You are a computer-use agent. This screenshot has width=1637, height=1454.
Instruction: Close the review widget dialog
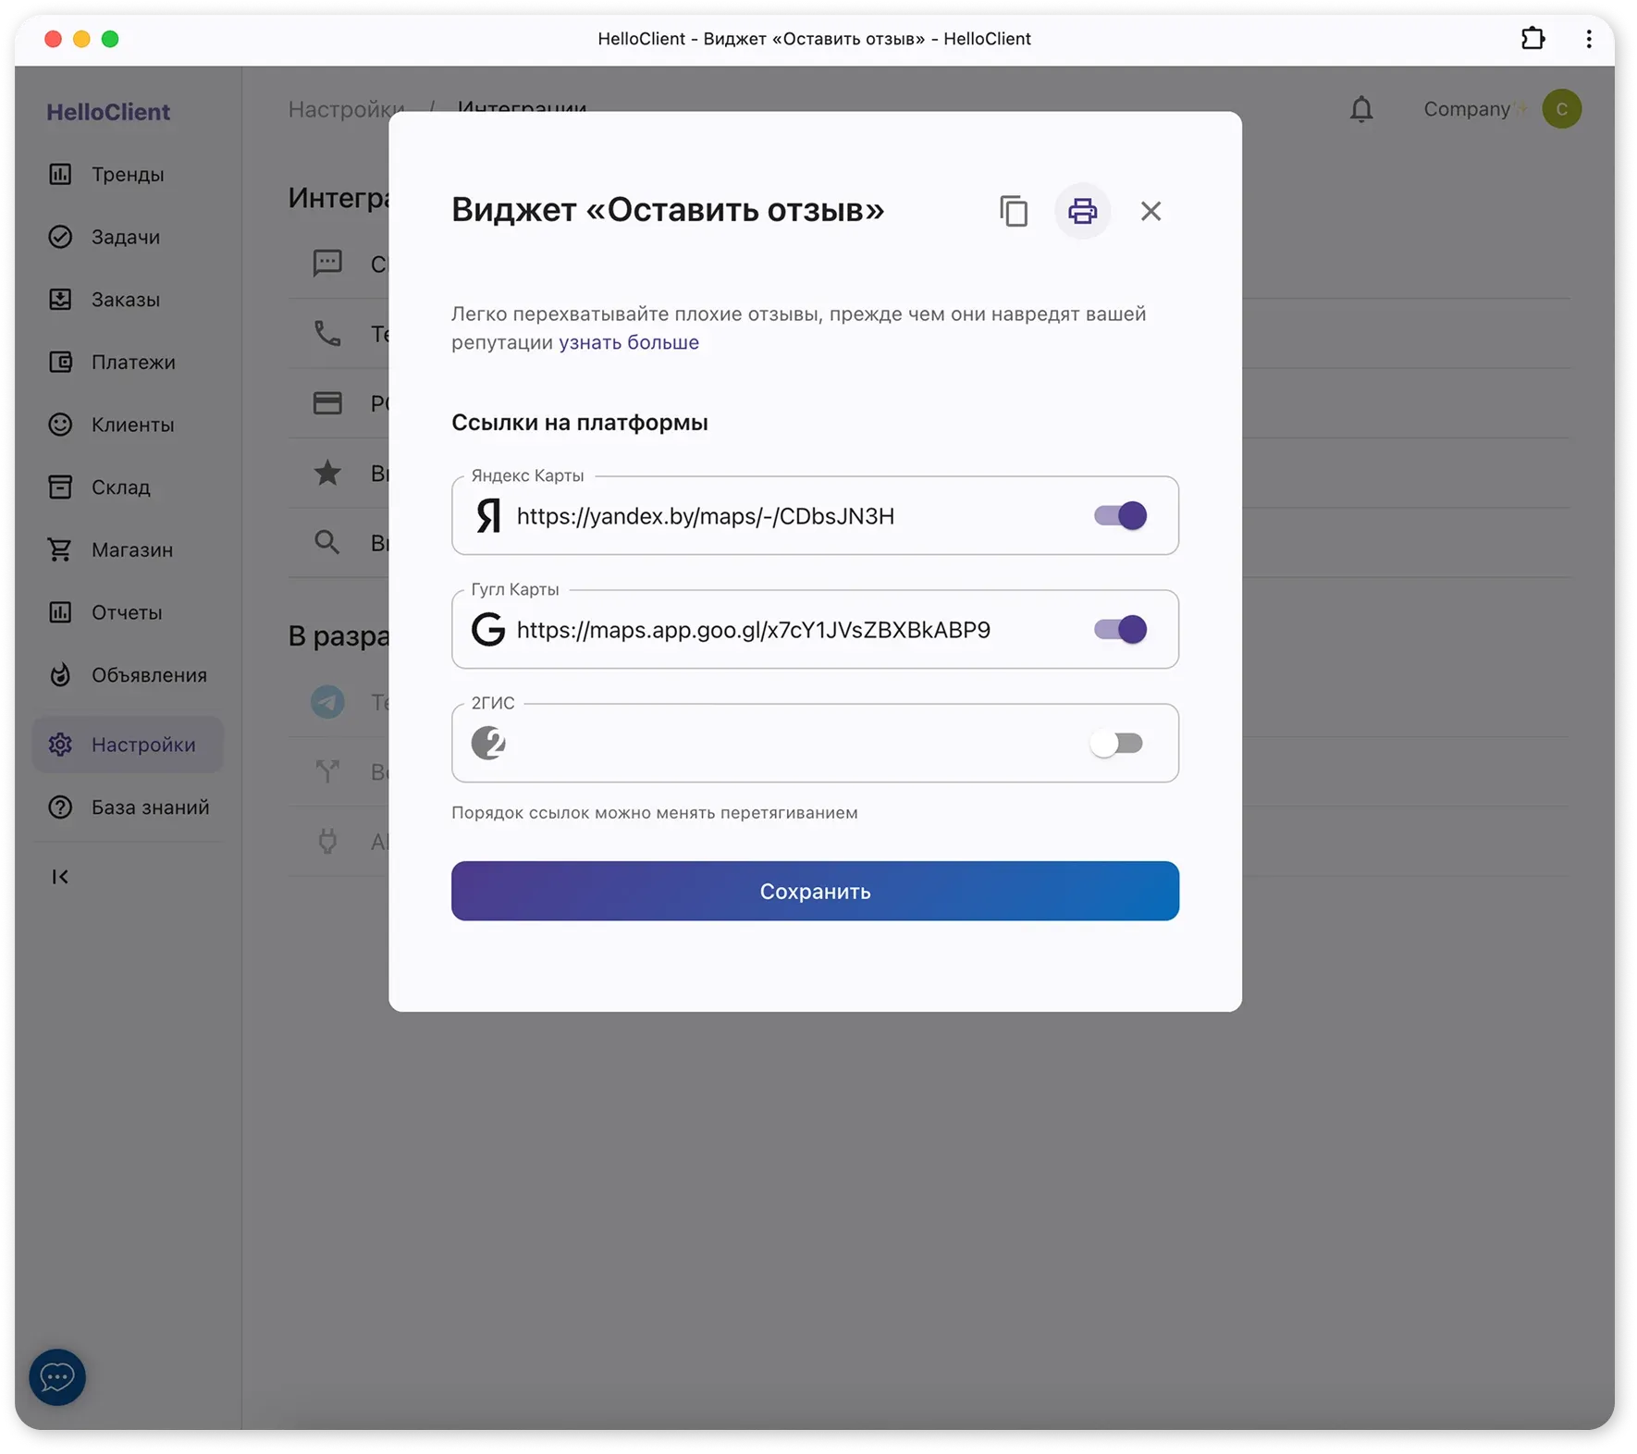(1151, 211)
